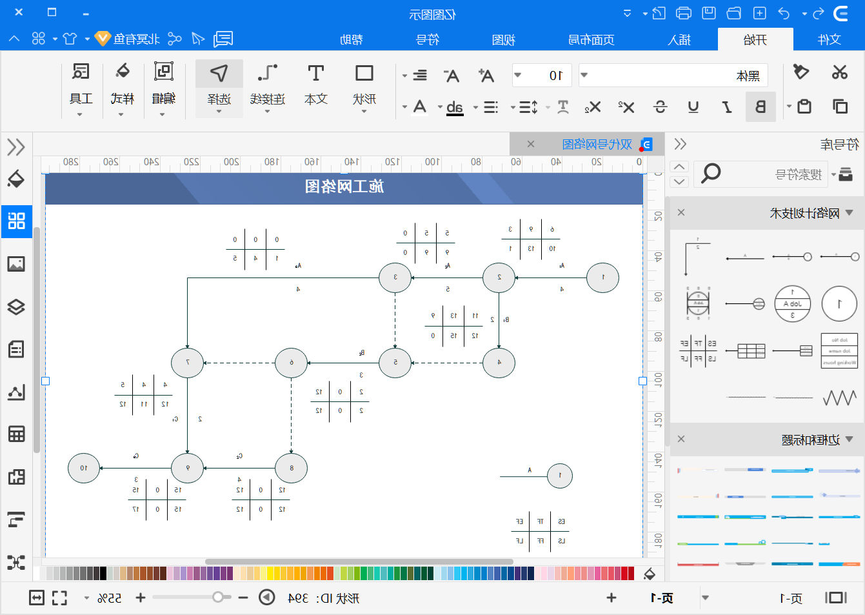The width and height of the screenshot is (865, 615).
Task: Click the Open folder icon in title bar
Action: click(x=734, y=13)
